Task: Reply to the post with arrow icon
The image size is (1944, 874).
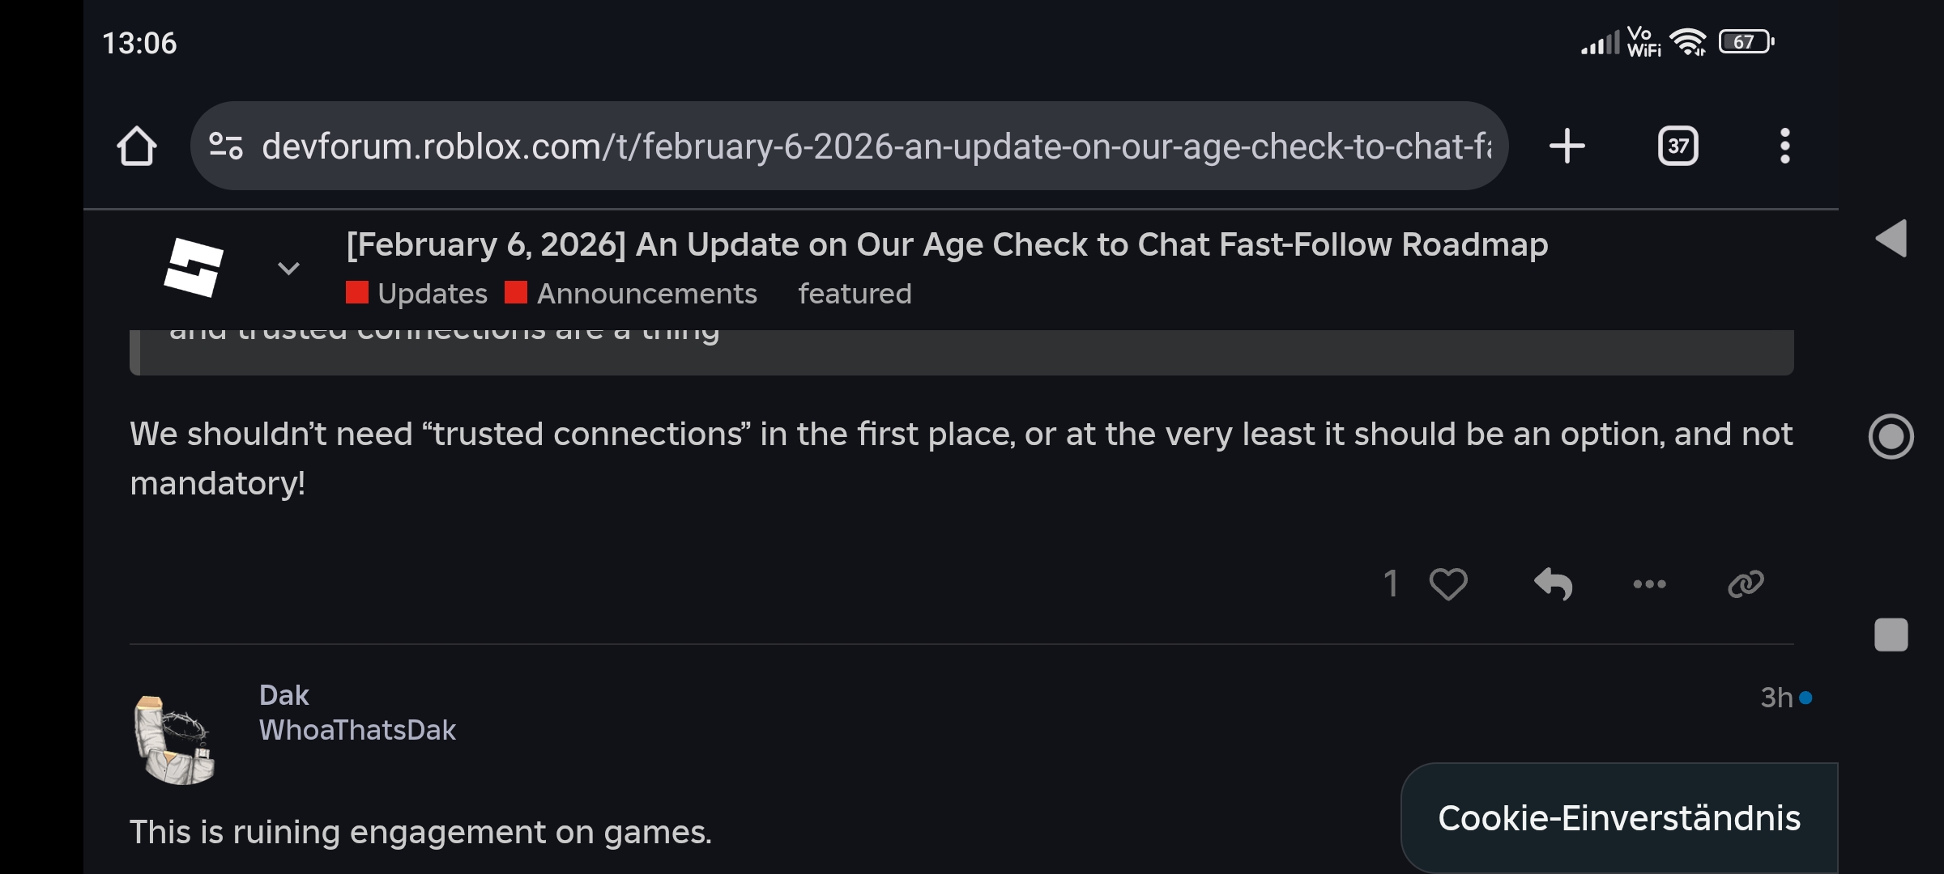Action: click(1553, 583)
